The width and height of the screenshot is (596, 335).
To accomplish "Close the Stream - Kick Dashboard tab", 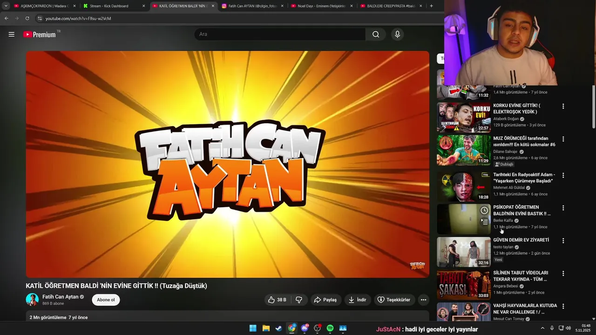I will 143,6.
